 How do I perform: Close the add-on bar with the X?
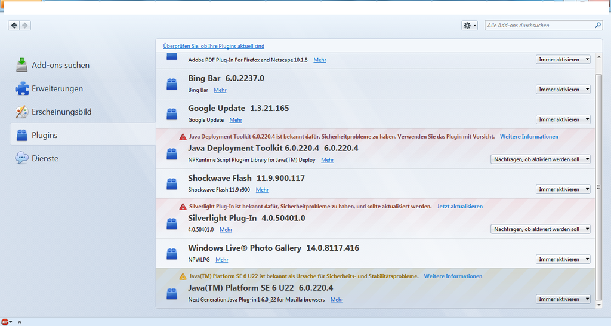(x=20, y=322)
